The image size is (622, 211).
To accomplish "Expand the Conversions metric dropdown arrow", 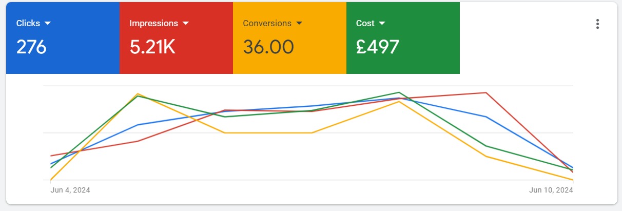I will click(299, 24).
